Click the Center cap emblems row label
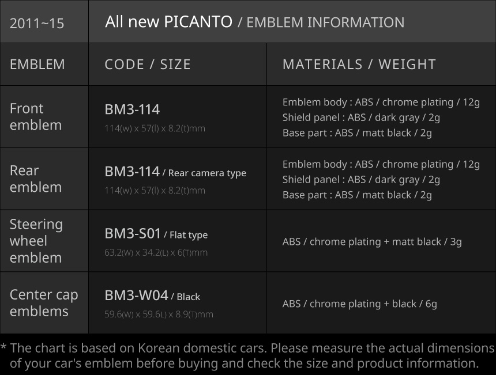 [44, 302]
